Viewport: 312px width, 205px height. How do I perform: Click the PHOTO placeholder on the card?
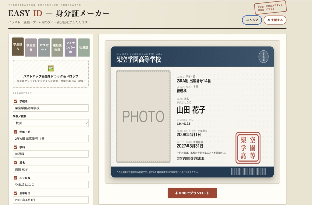(x=143, y=117)
